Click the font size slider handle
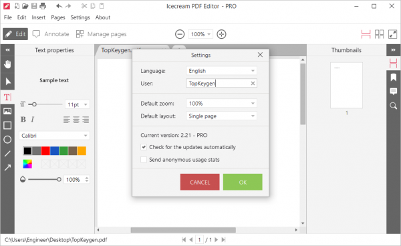Image resolution: width=401 pixels, height=246 pixels. tap(34, 104)
